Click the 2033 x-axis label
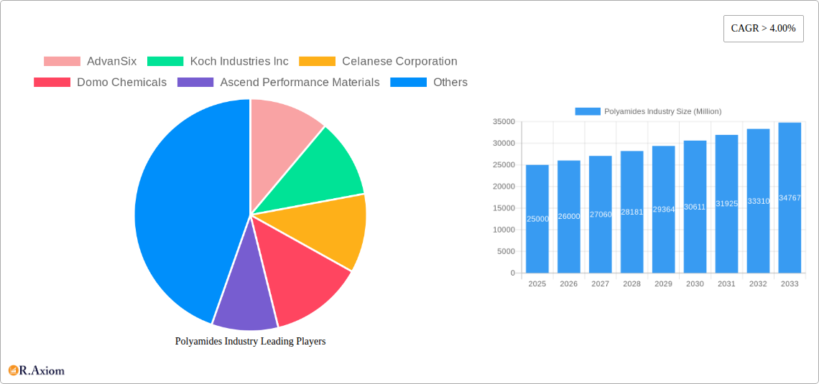The width and height of the screenshot is (819, 384). [x=790, y=284]
